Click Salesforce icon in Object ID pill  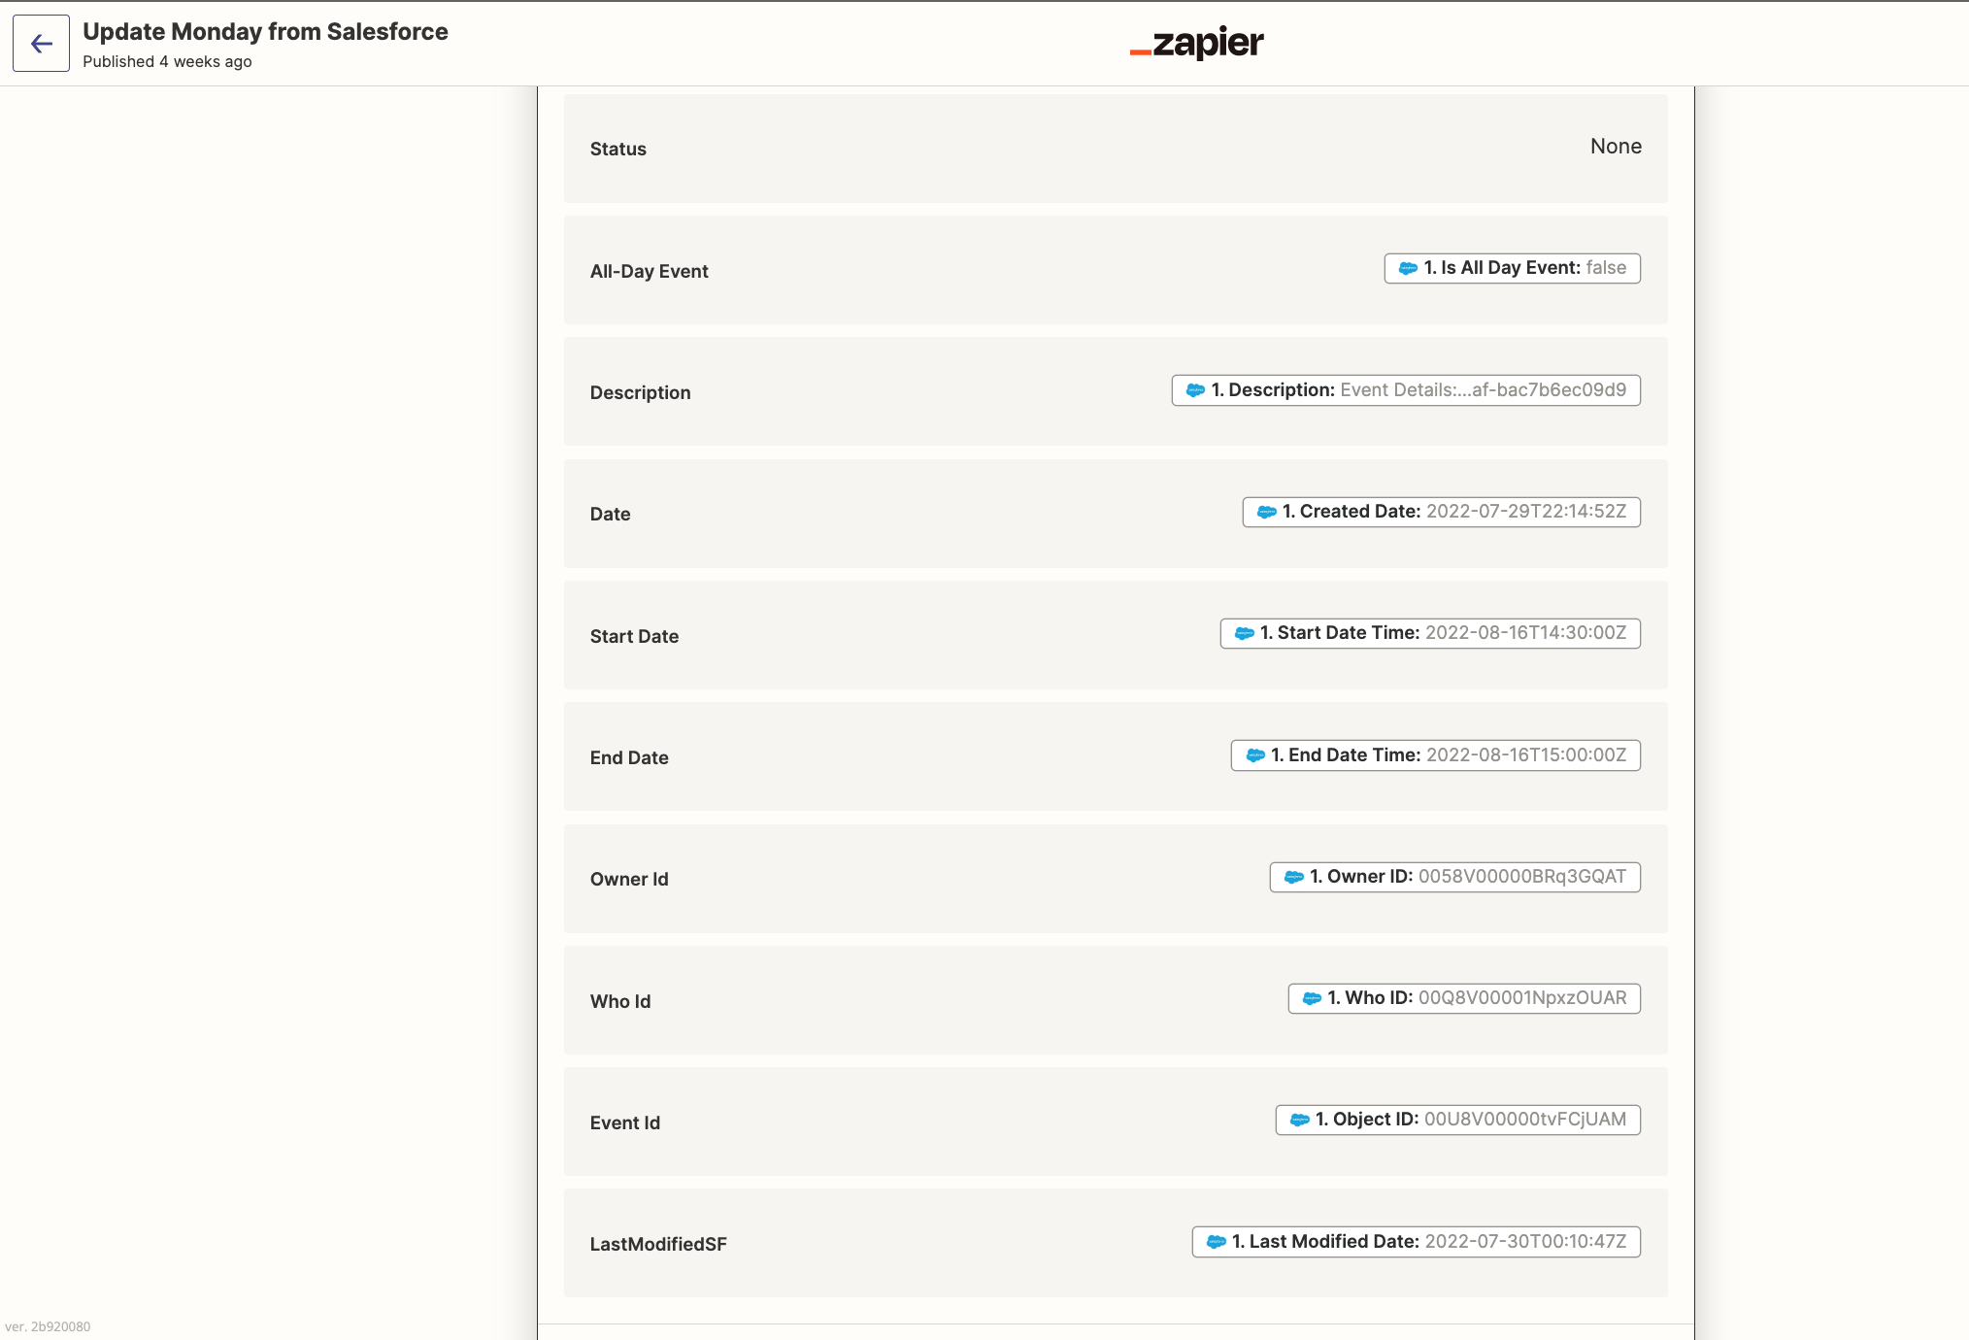1299,1121
